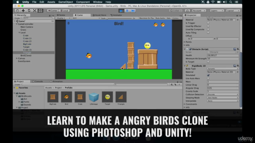Open the Obstacle component settings gear
255x143 pixels.
pyautogui.click(x=238, y=49)
